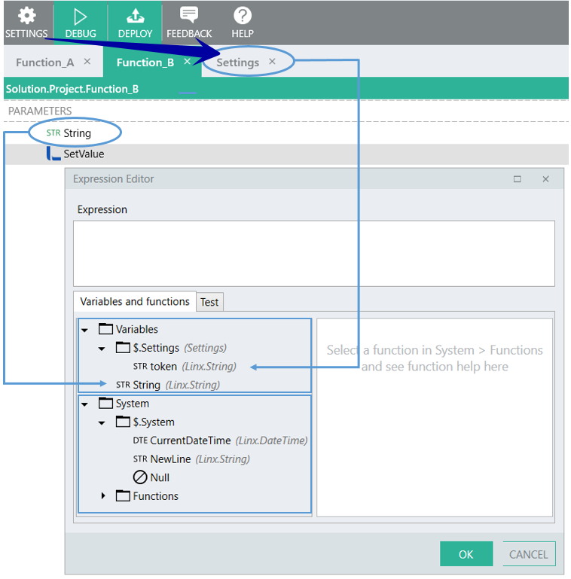This screenshot has width=571, height=579.
Task: Select the Variables folder icon
Action: [105, 328]
